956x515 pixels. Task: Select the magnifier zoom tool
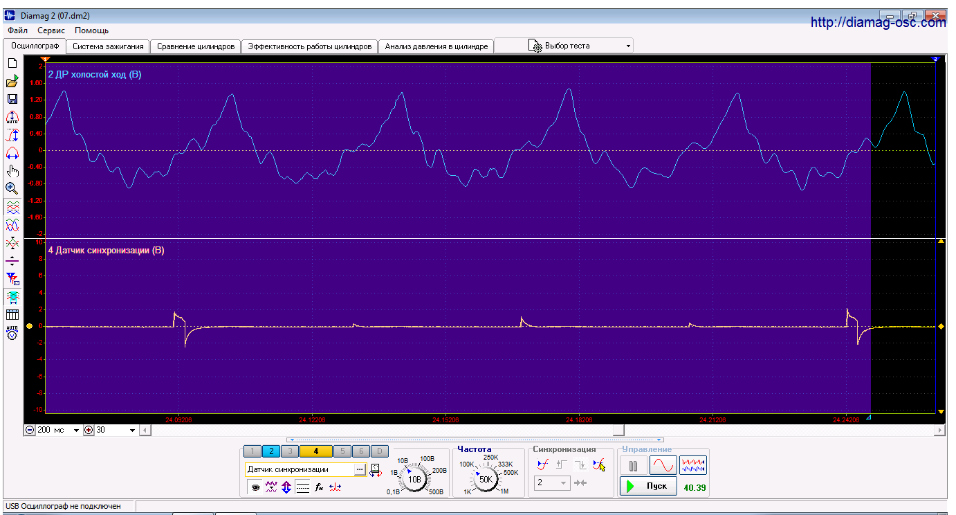point(12,188)
